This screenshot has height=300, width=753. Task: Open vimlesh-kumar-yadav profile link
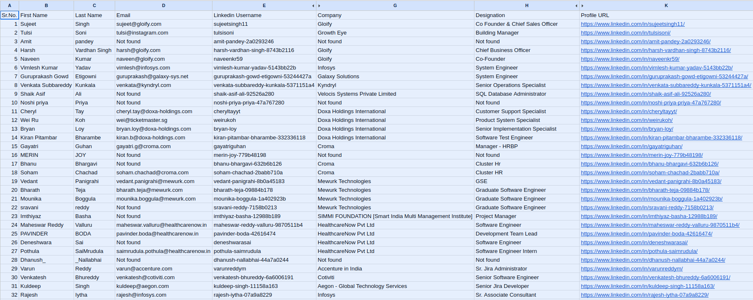(x=657, y=68)
